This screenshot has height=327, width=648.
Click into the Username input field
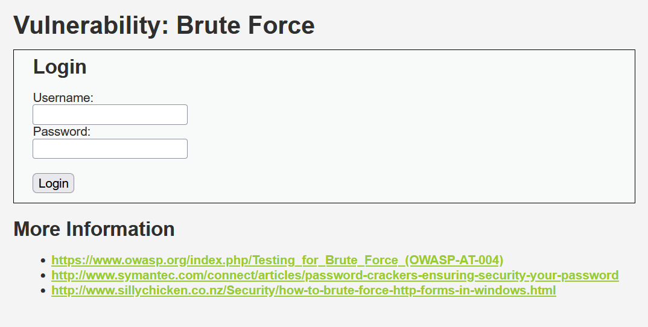[110, 115]
